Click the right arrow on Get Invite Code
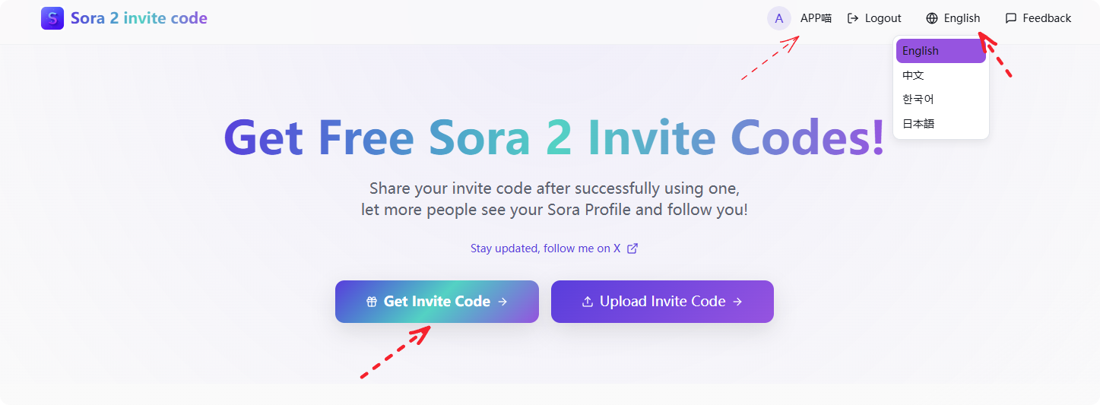The height and width of the screenshot is (405, 1100). pos(502,302)
